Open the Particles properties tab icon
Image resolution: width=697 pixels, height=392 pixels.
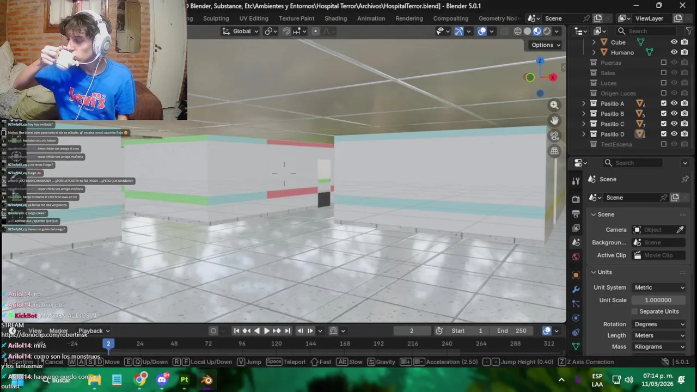click(x=576, y=303)
